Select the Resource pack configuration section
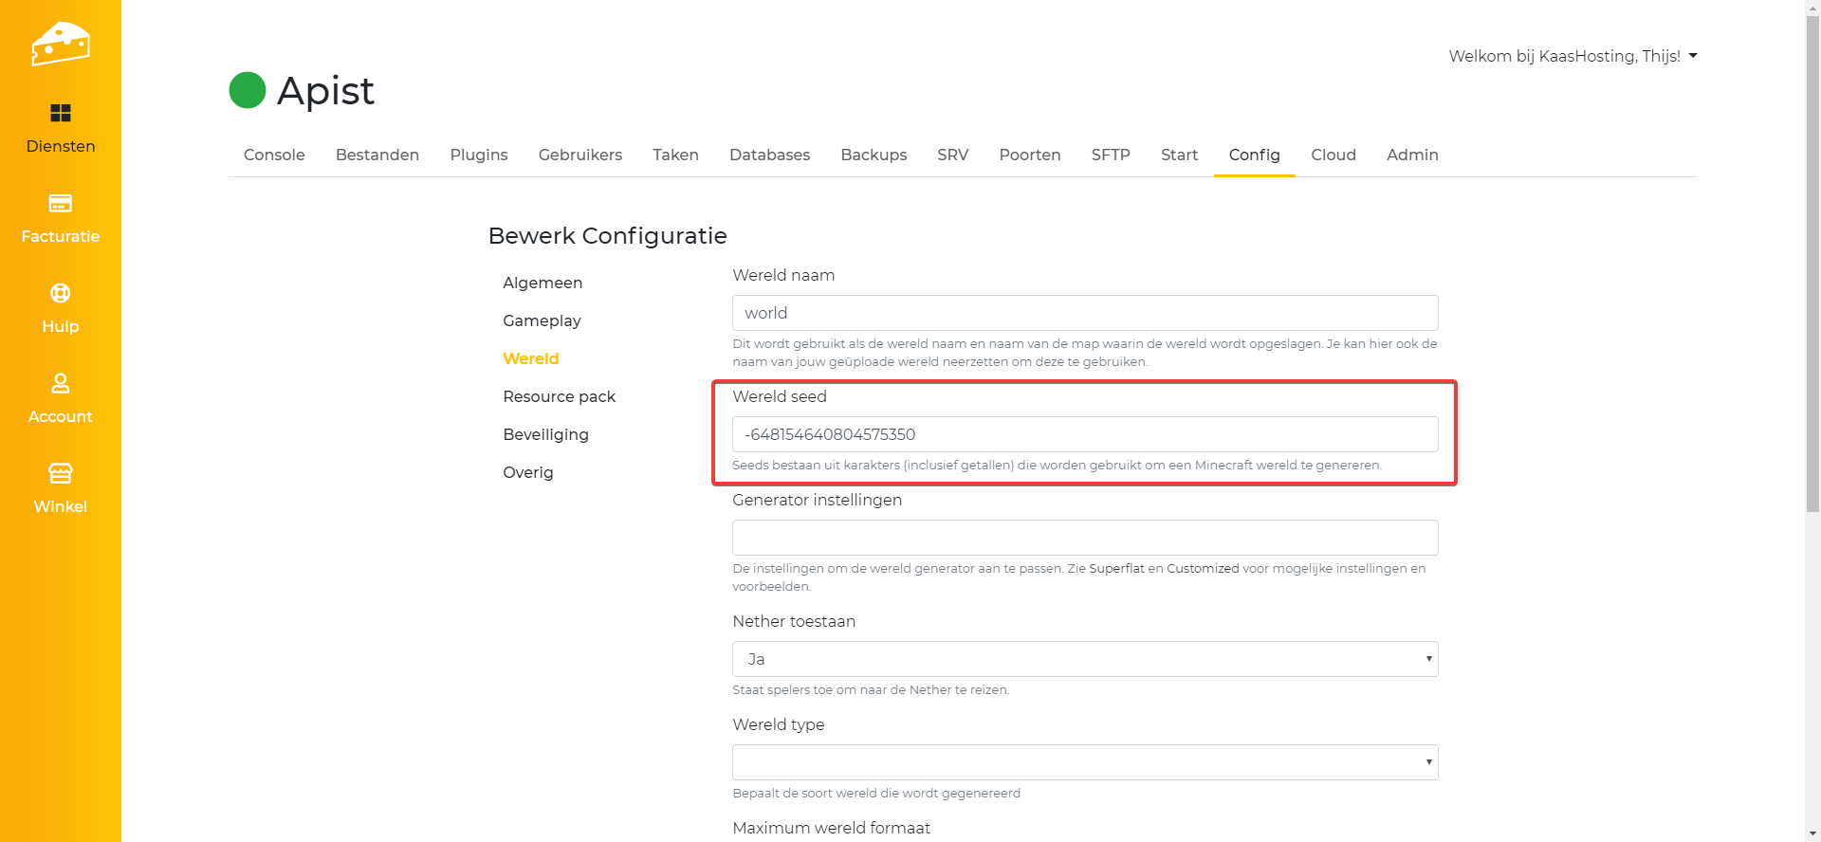Viewport: 1821px width, 842px height. point(559,396)
